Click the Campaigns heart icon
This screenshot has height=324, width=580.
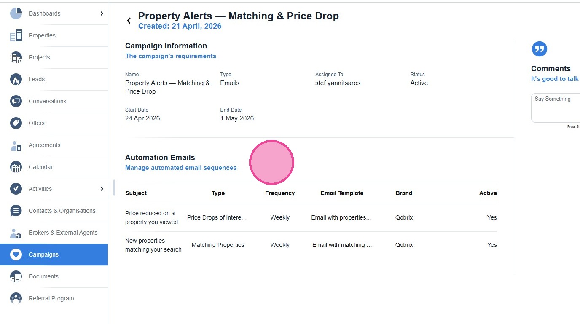point(16,254)
